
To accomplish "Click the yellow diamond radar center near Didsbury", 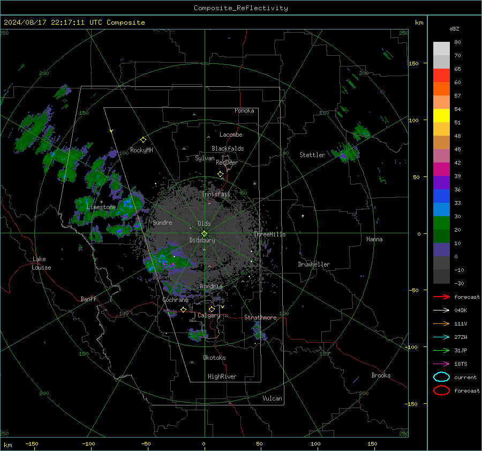I will pos(204,234).
